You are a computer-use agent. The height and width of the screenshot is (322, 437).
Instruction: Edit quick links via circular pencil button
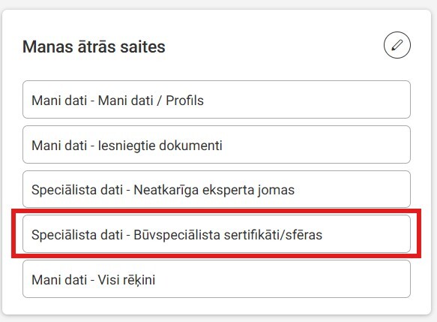(397, 45)
